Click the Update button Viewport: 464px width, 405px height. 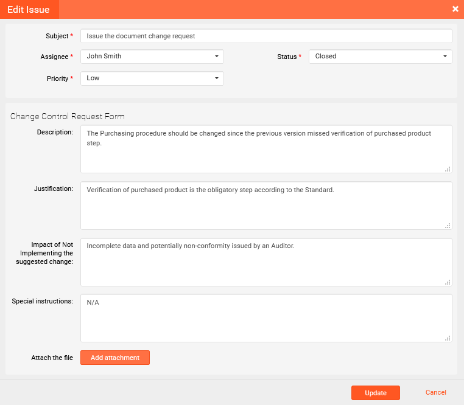pos(375,393)
